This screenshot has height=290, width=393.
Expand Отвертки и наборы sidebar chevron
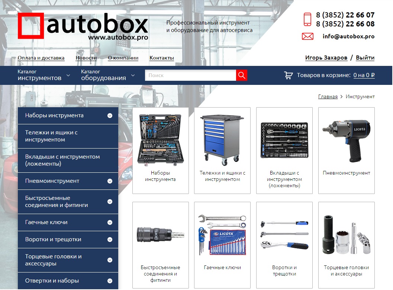110,281
